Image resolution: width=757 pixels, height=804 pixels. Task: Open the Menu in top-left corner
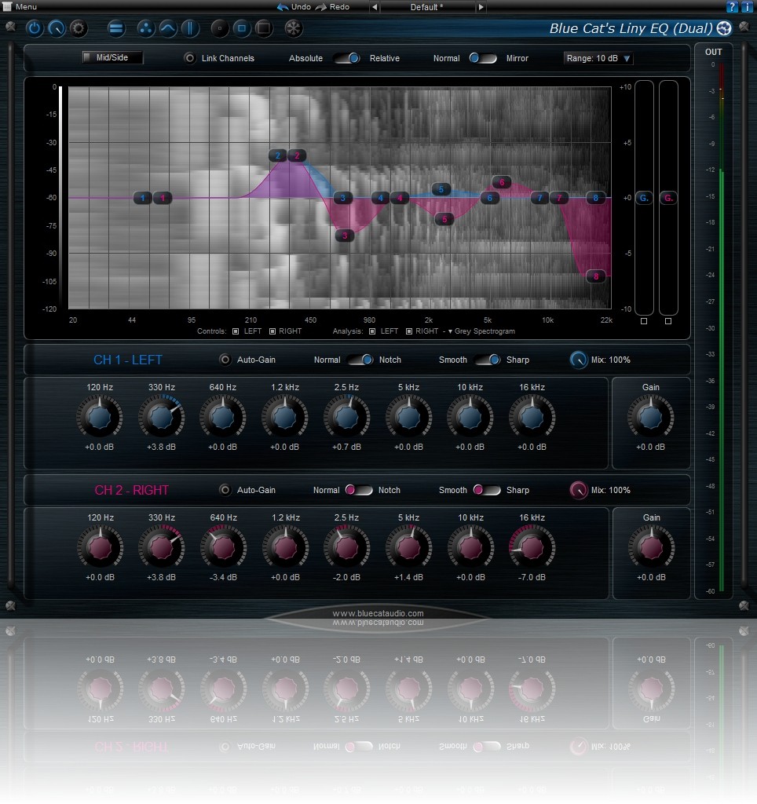click(20, 6)
